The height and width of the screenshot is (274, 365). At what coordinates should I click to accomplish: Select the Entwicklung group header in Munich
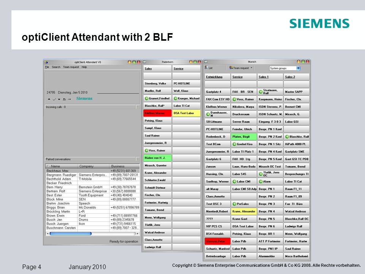click(x=217, y=77)
